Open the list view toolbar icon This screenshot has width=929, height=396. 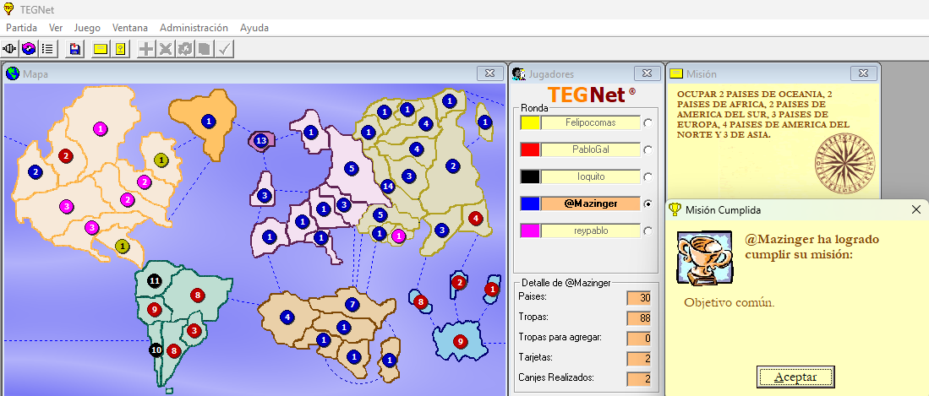(48, 49)
